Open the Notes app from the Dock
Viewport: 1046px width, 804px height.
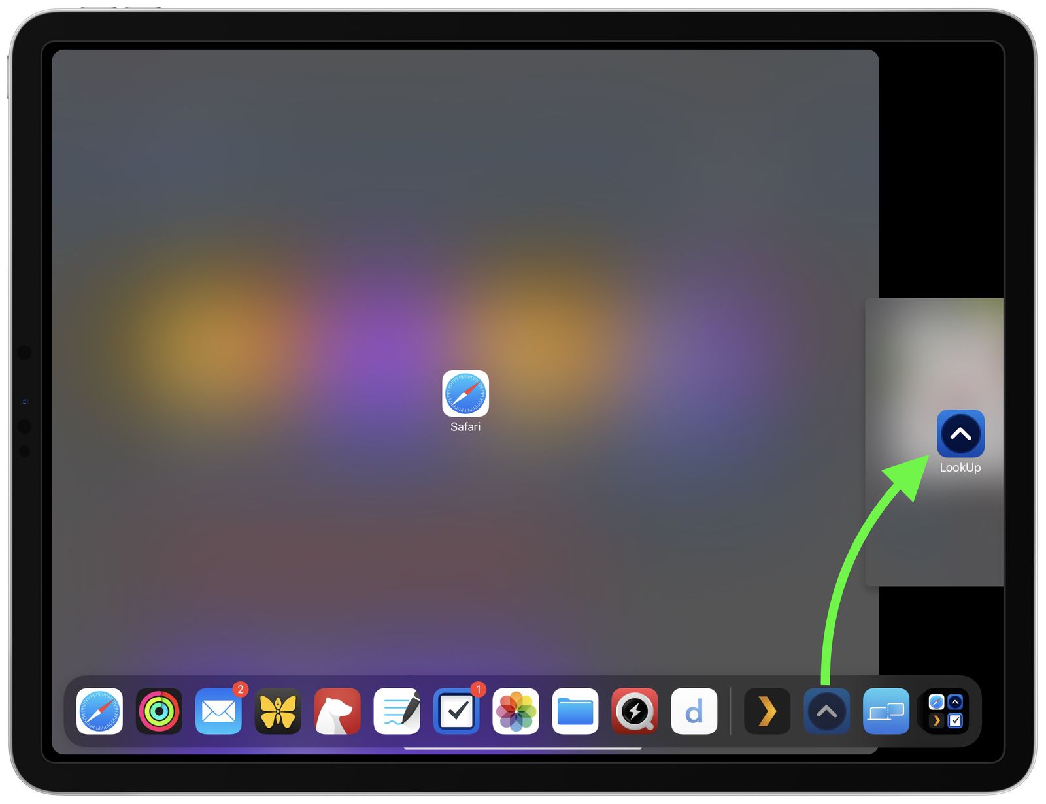pyautogui.click(x=397, y=712)
